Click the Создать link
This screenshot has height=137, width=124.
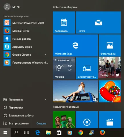[x=41, y=124]
